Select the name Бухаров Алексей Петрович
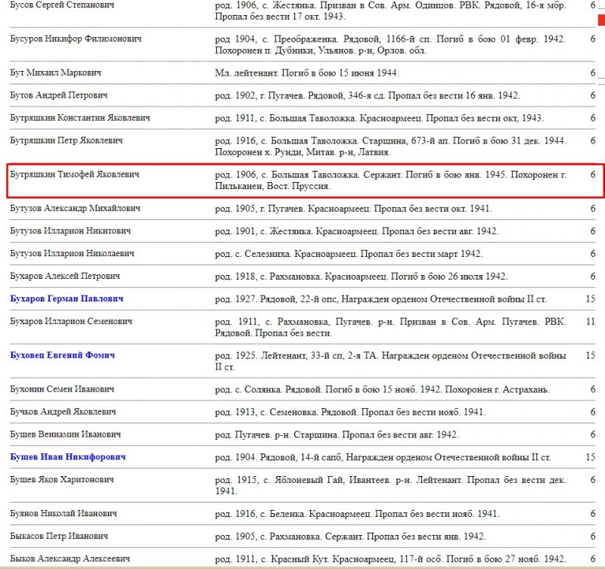 65,276
